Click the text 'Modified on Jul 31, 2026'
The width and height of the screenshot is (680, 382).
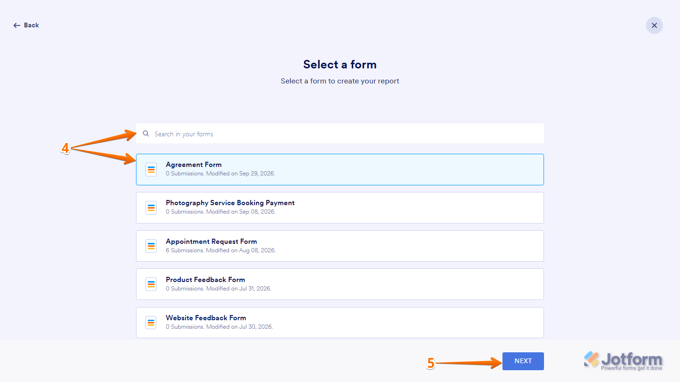[238, 289]
